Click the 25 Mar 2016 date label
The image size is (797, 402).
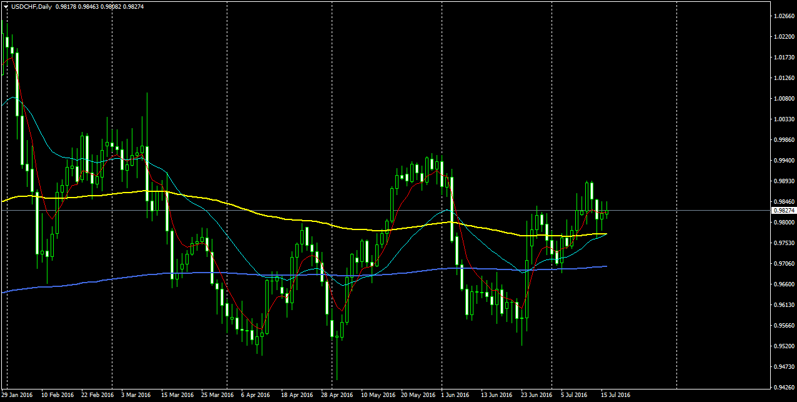(217, 395)
